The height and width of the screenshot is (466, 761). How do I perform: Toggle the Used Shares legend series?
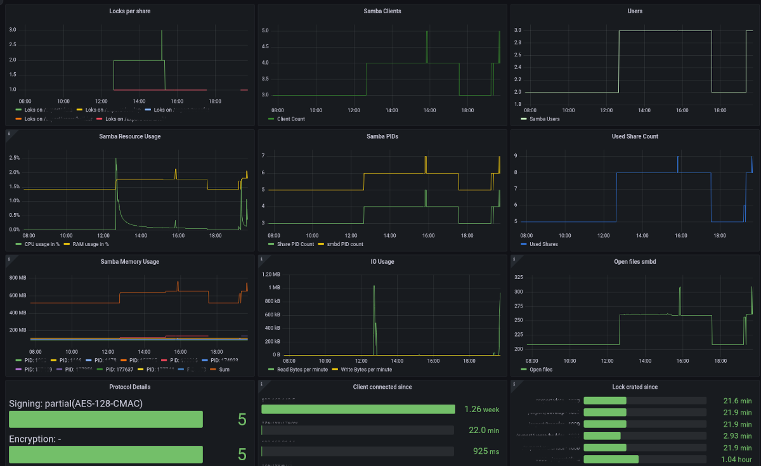pyautogui.click(x=544, y=244)
